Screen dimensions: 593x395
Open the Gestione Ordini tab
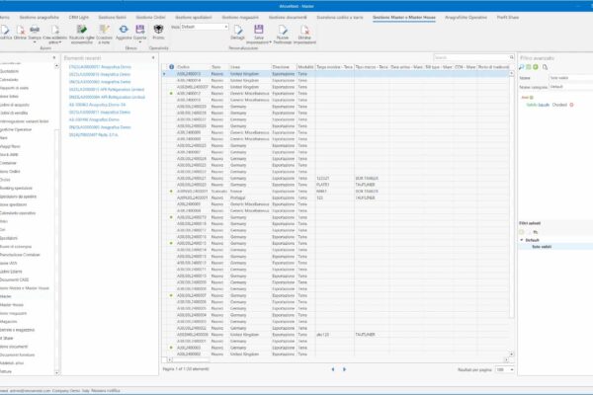coord(150,18)
